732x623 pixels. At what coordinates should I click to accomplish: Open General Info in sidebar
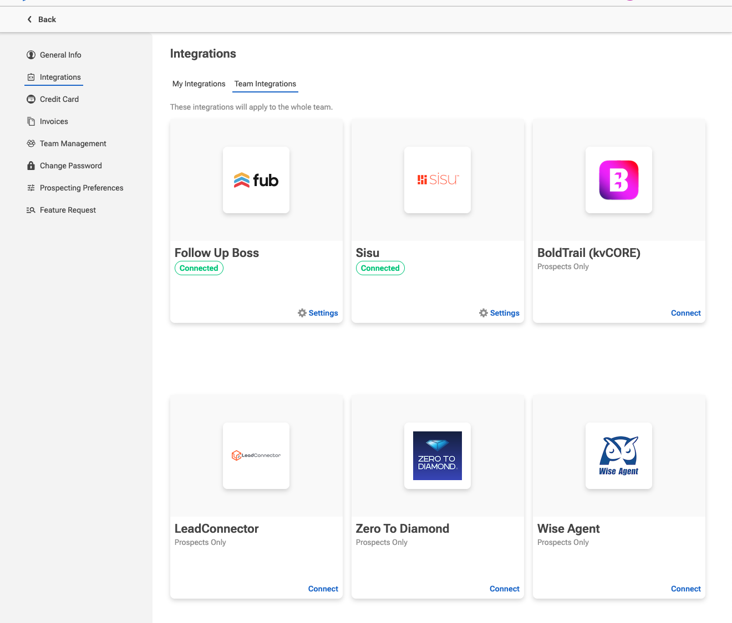coord(60,55)
